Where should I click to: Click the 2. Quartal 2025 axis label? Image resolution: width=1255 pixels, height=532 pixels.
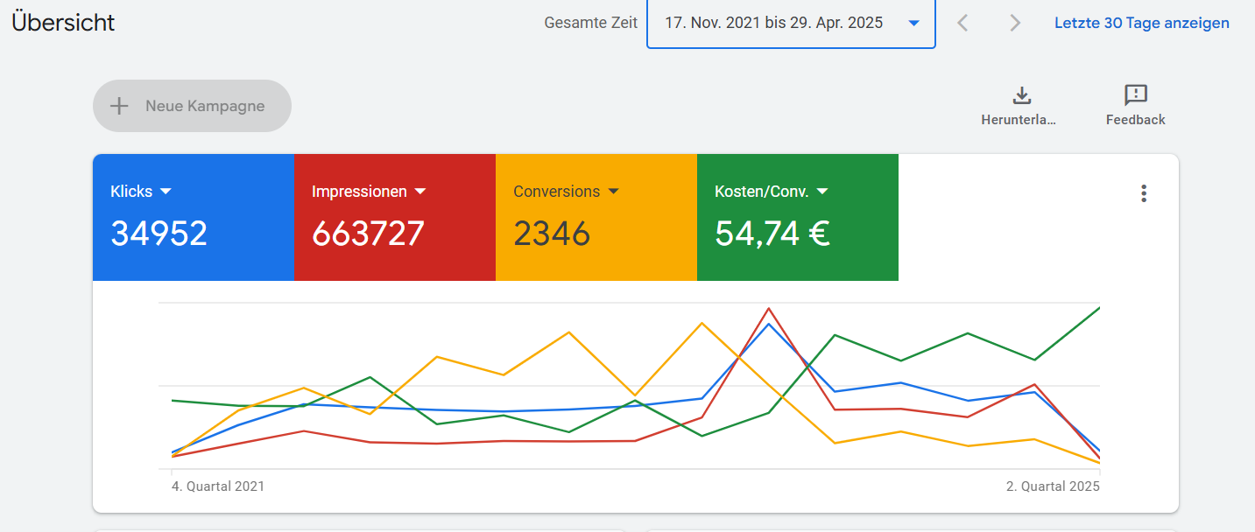1053,486
